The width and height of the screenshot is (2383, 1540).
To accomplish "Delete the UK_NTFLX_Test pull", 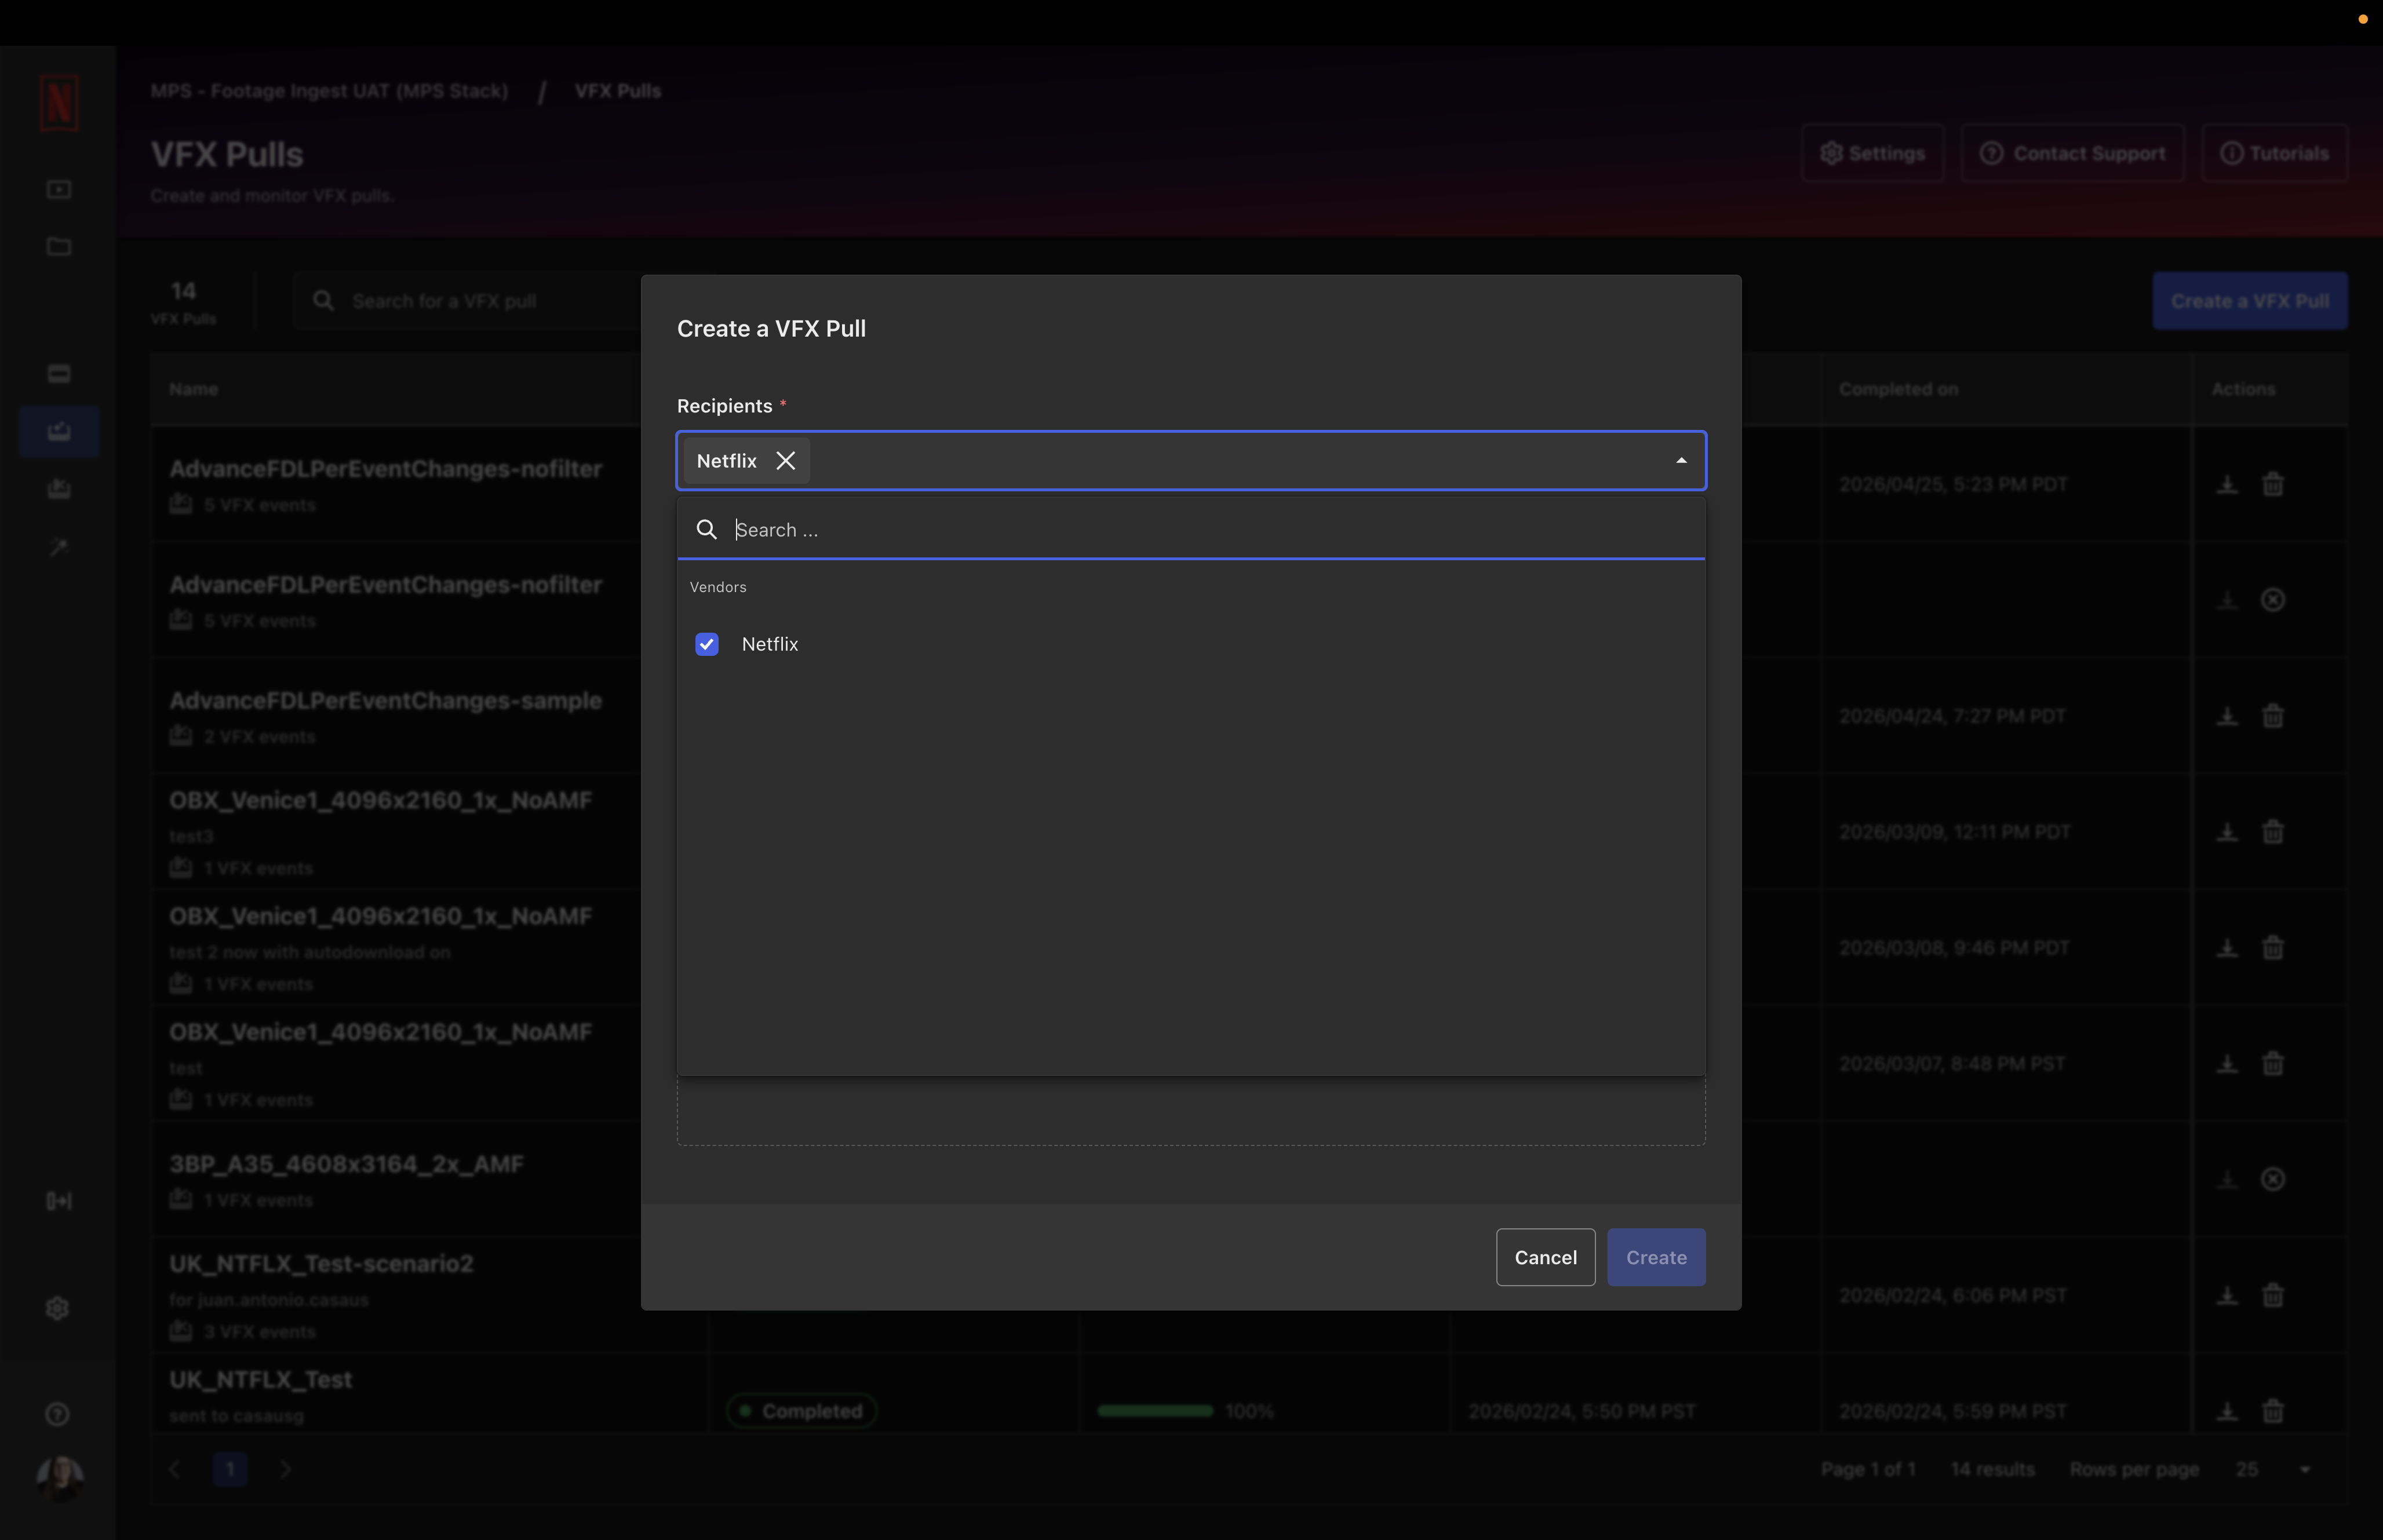I will click(2273, 1411).
